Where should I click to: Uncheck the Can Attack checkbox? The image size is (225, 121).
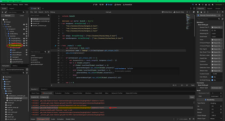coord(212,77)
